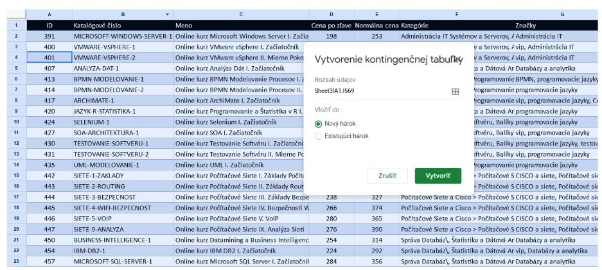Click the Zrušiť button
This screenshot has width=602, height=270.
(x=387, y=176)
